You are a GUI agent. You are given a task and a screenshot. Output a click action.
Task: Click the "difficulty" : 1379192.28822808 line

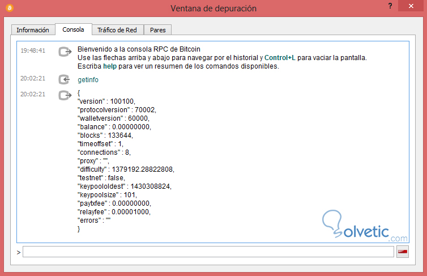(x=126, y=169)
